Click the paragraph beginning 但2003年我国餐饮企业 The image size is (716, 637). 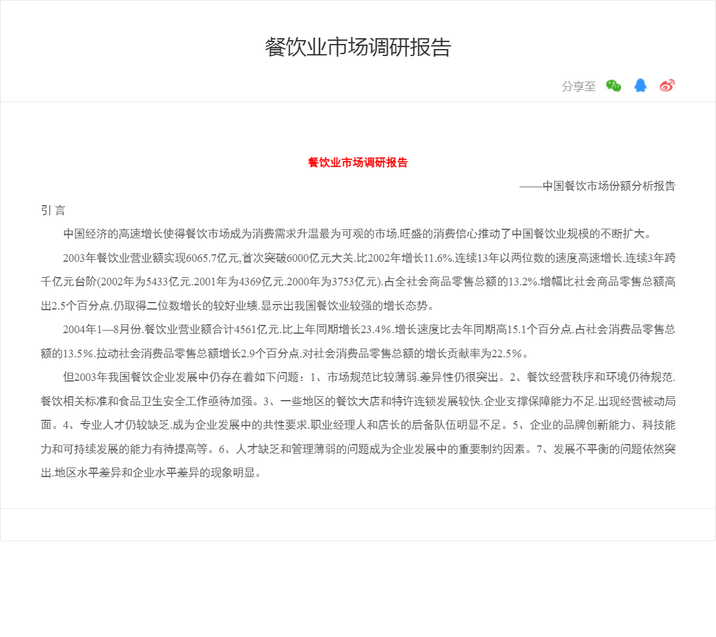point(358,425)
